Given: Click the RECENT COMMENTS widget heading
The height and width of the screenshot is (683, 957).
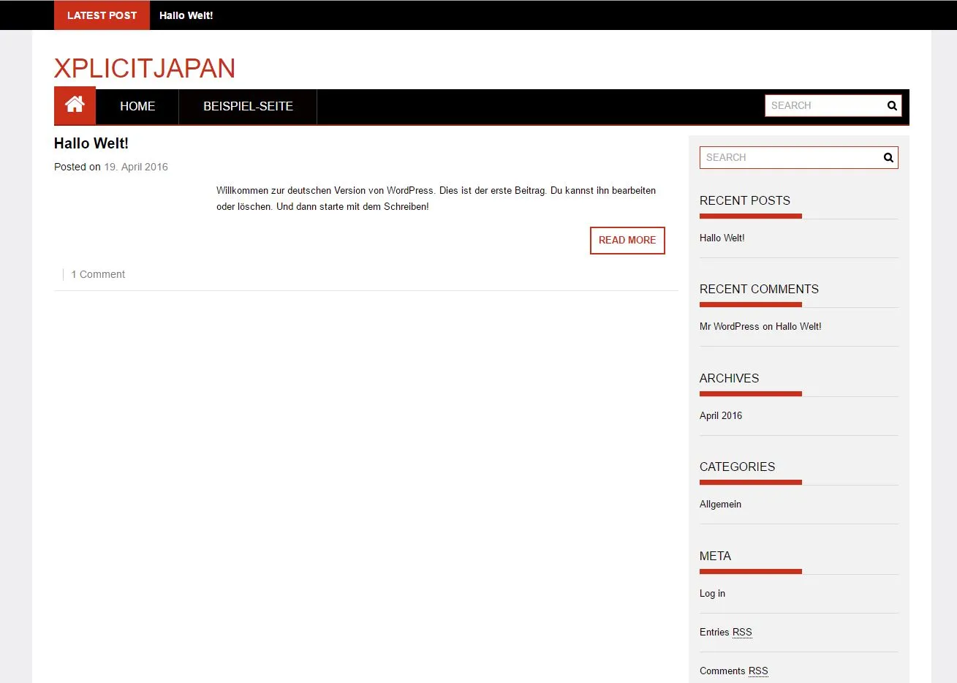Looking at the screenshot, I should tap(759, 289).
